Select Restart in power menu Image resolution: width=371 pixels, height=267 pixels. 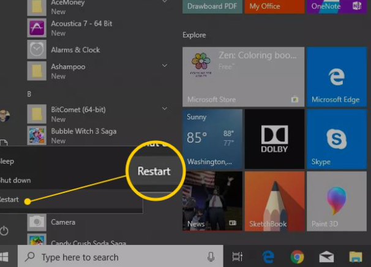click(71, 199)
